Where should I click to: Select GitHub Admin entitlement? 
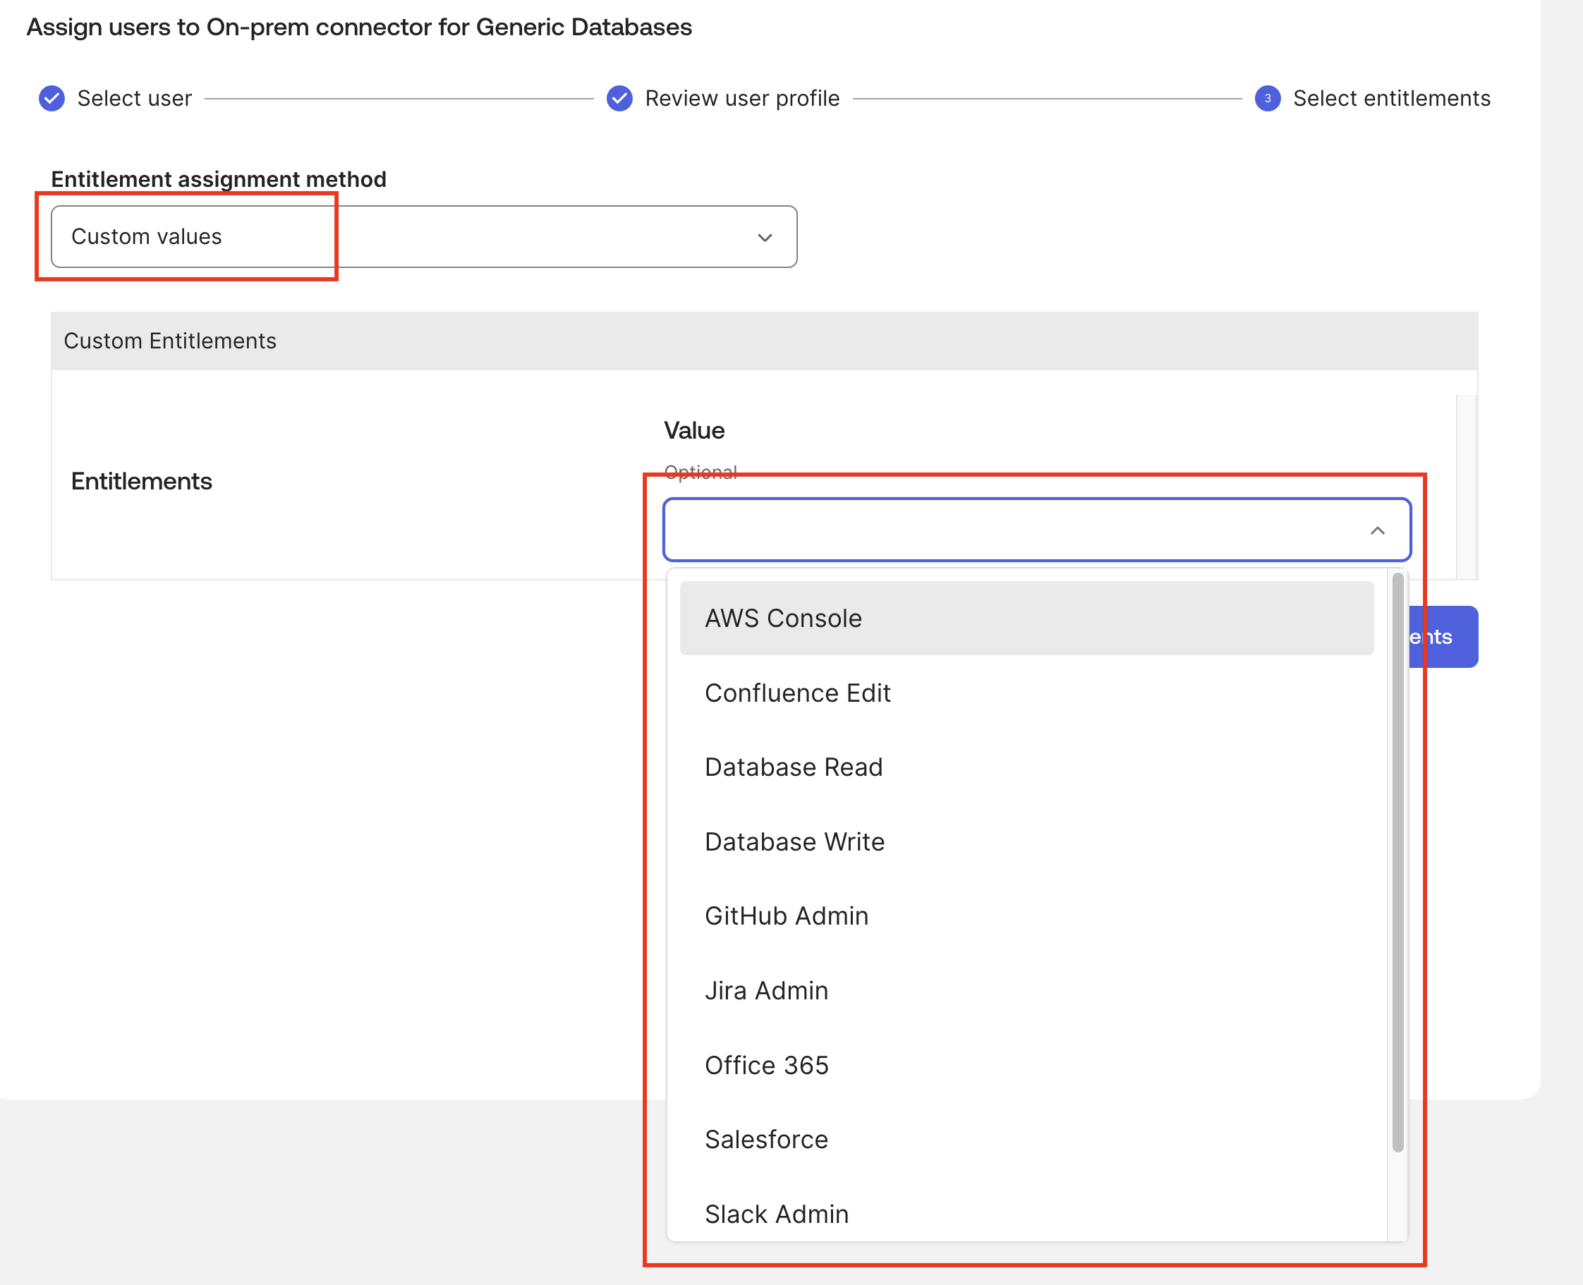(787, 915)
